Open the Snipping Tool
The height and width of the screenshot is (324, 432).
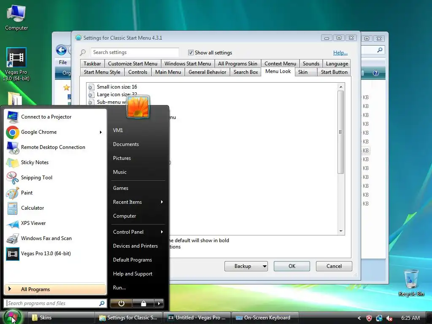tap(55, 178)
